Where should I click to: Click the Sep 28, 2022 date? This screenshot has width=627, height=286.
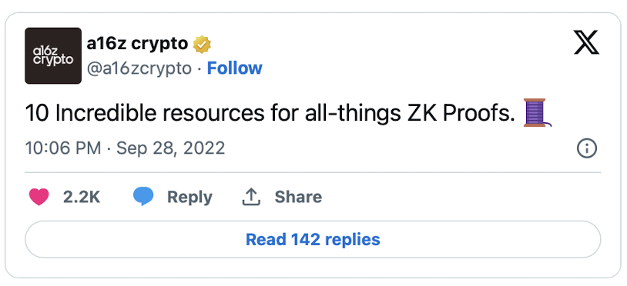pyautogui.click(x=171, y=148)
